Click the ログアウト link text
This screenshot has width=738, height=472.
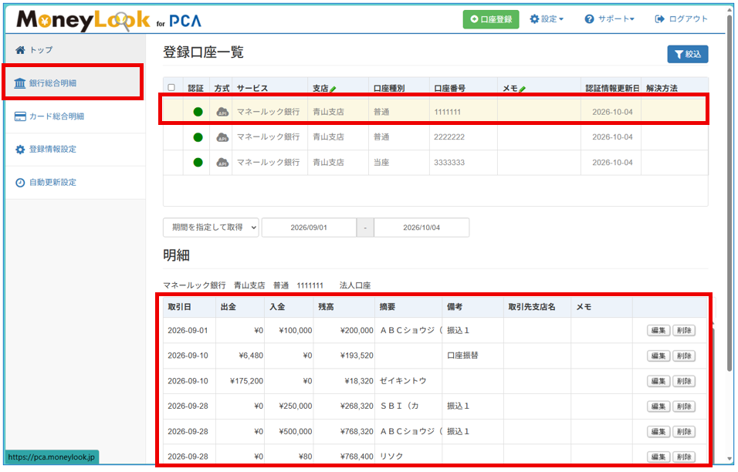(688, 19)
